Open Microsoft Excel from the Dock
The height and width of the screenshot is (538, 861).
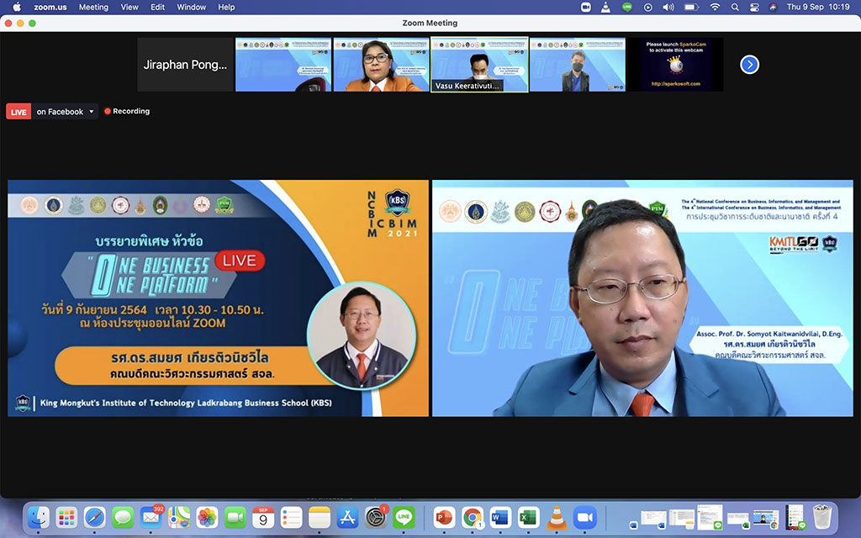tap(528, 518)
